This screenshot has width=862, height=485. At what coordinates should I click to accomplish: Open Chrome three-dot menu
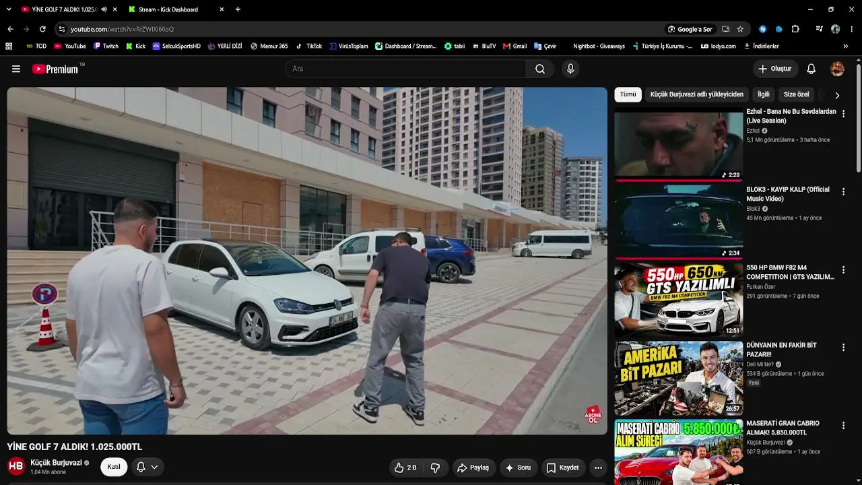coord(852,29)
